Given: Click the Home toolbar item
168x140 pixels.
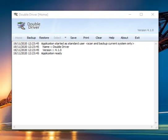Looking at the screenshot, I should (19, 38).
